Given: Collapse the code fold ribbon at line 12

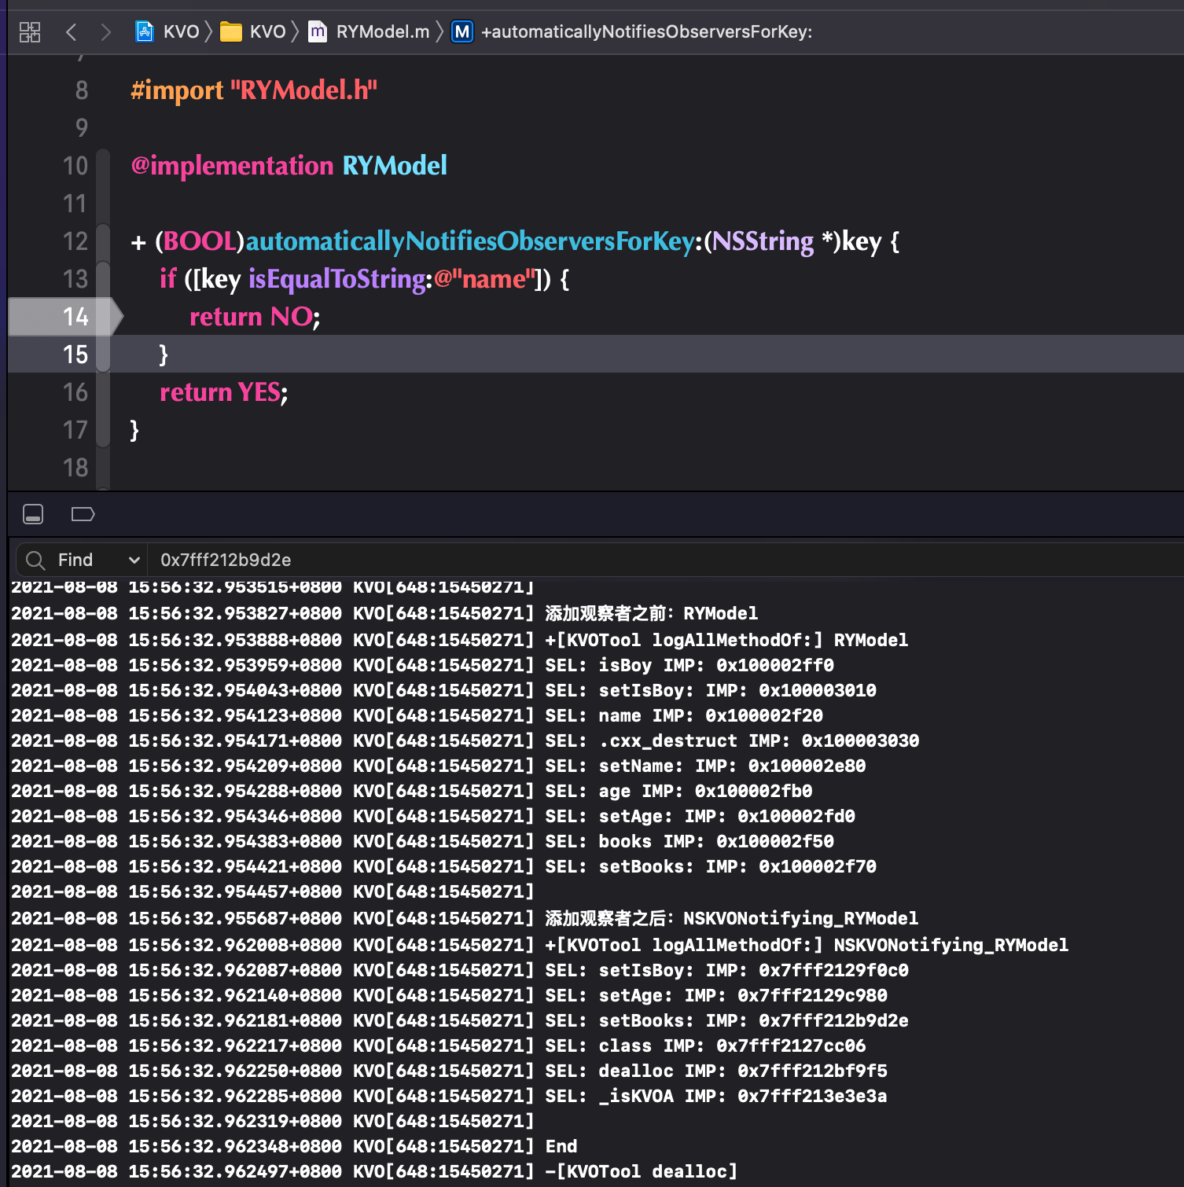Looking at the screenshot, I should coord(103,241).
